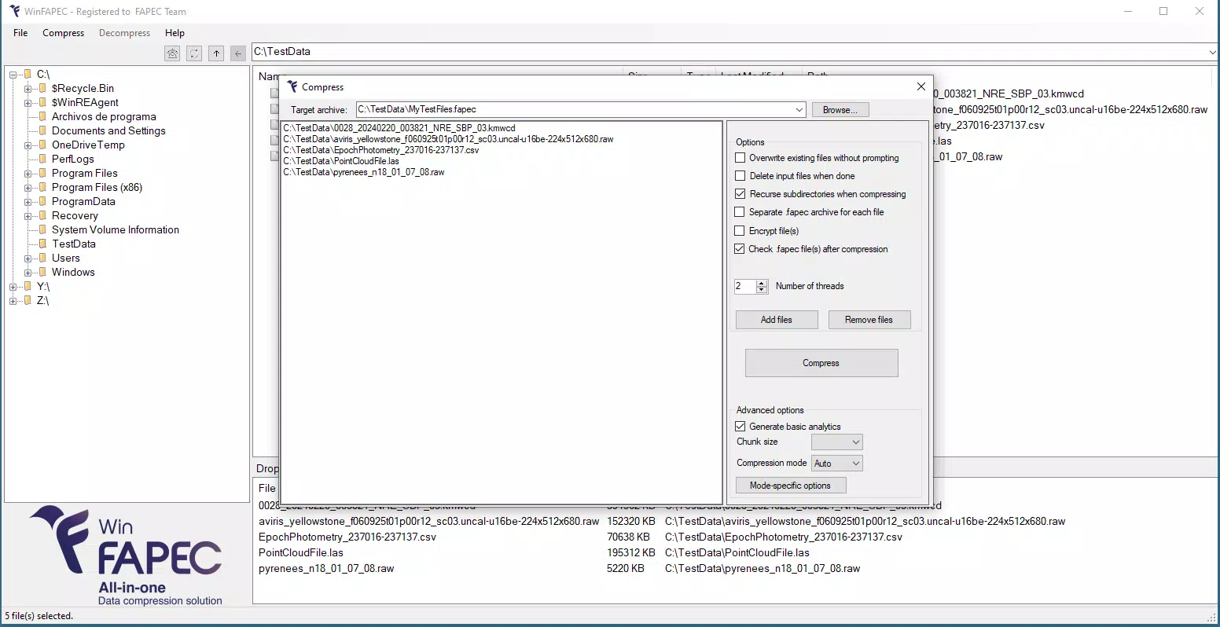Click the PerfLogs folder icon
Viewport: 1220px width, 627px height.
42,159
